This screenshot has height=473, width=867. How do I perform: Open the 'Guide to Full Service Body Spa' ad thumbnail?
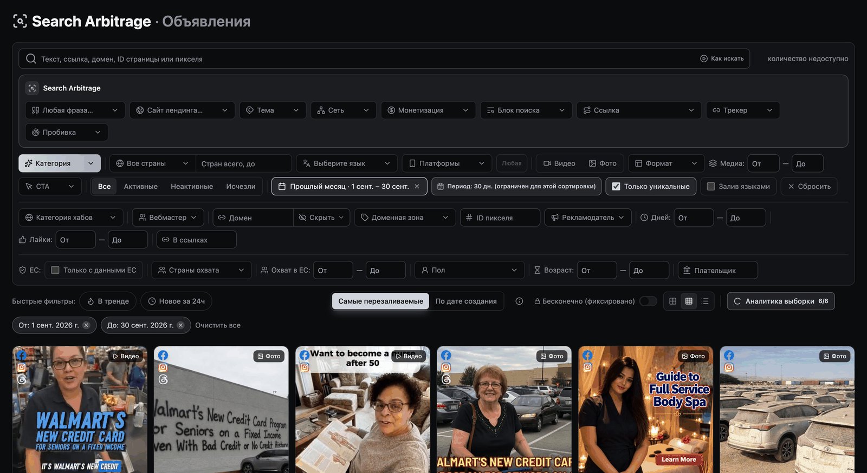coord(646,410)
